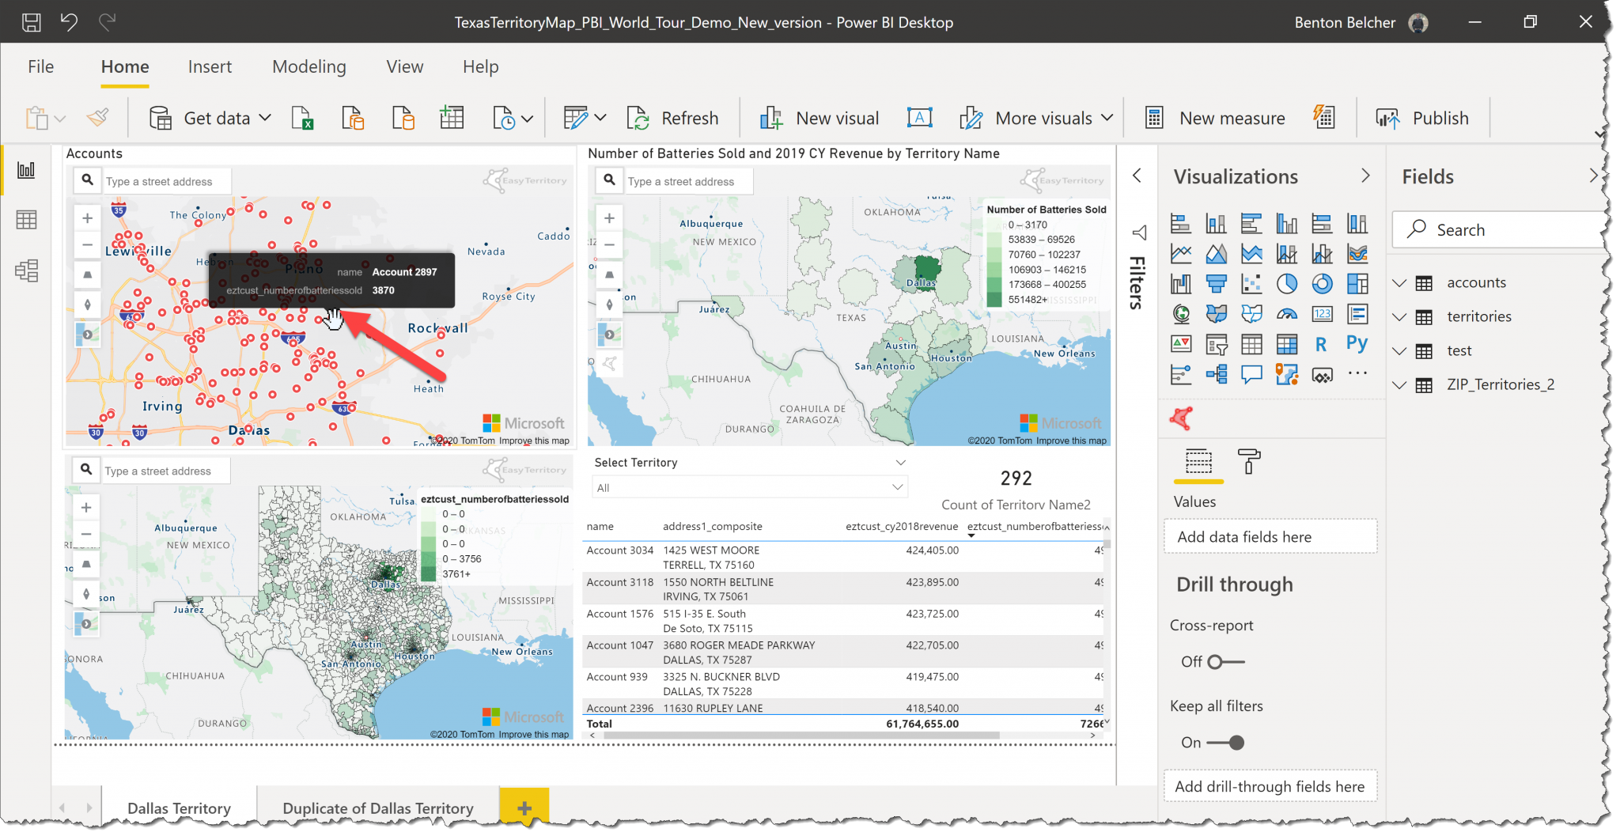
Task: Expand the accounts table in Fields
Action: click(x=1400, y=282)
